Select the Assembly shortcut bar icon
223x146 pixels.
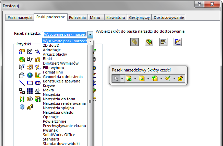[149, 42]
